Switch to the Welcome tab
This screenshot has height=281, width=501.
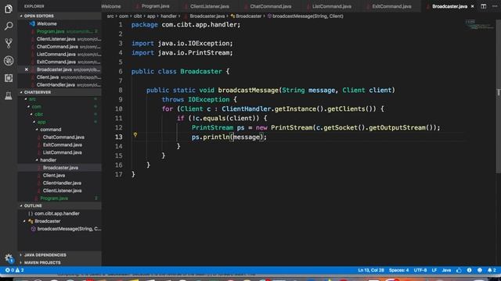click(x=111, y=6)
